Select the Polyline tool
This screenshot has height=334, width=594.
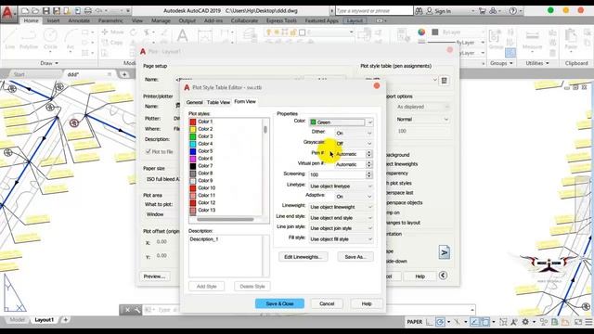[29, 39]
